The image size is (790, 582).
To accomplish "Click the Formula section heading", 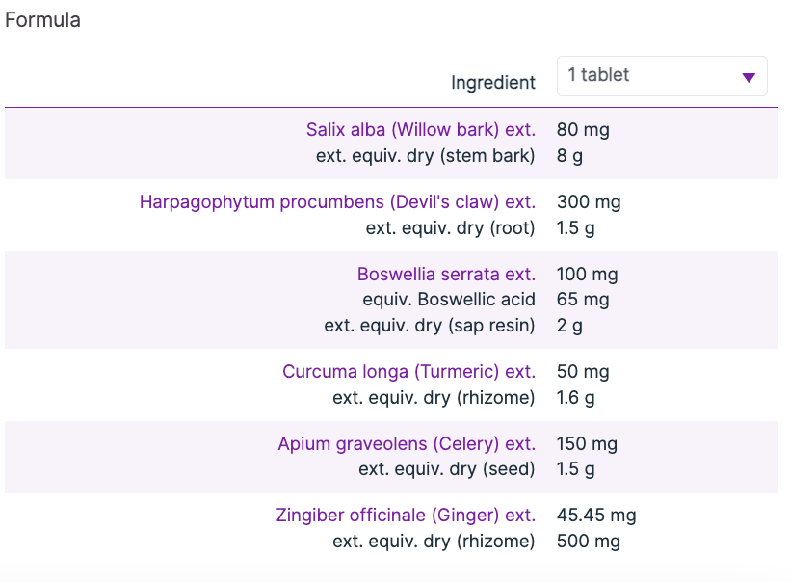I will (43, 20).
